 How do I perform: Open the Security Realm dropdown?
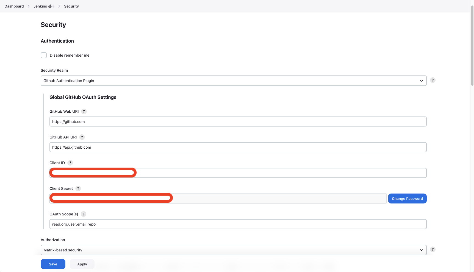click(233, 81)
